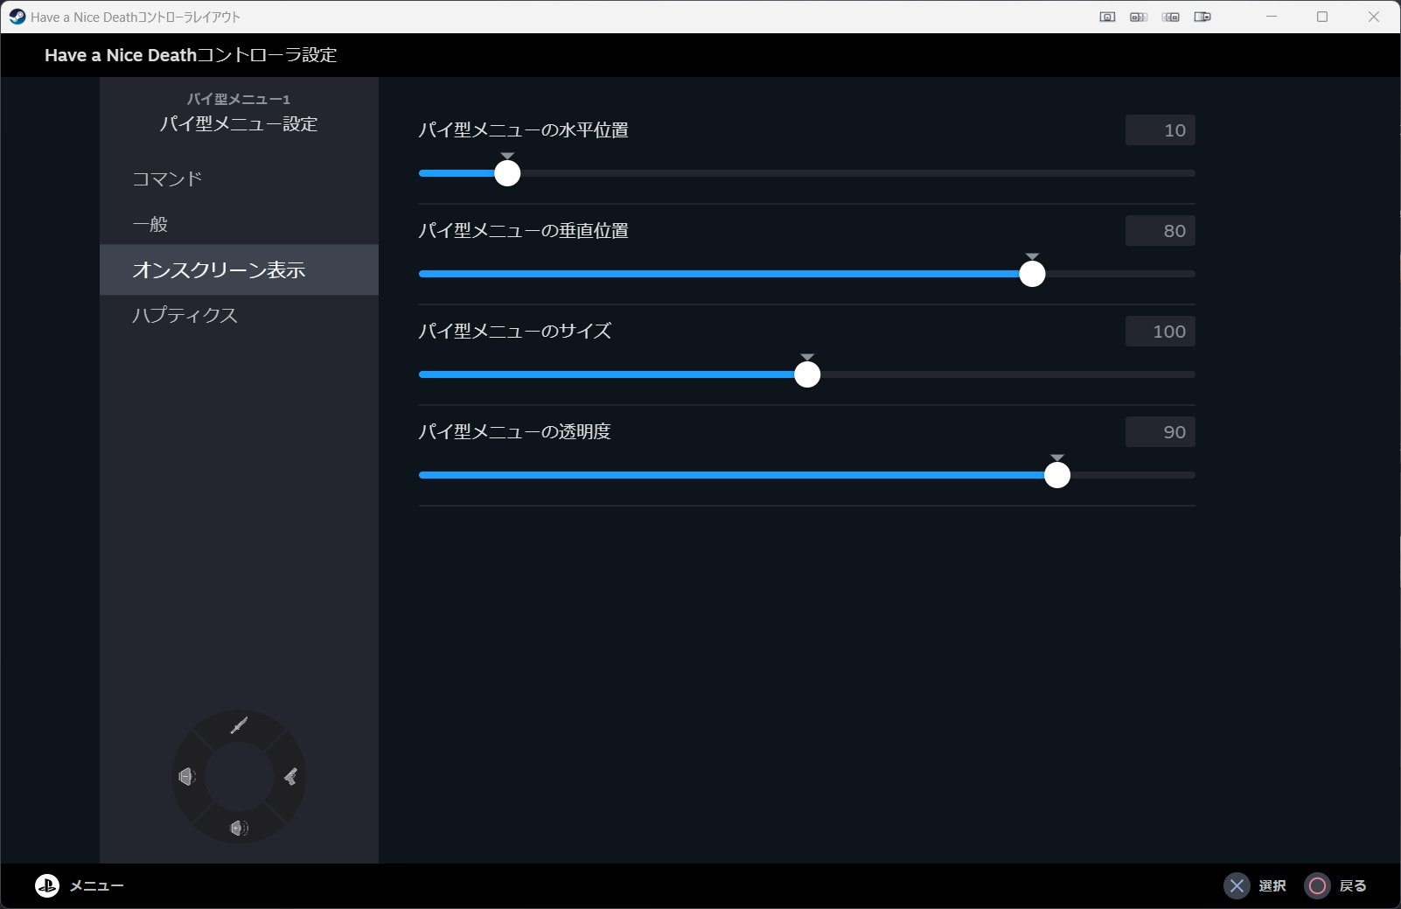Open the 一般 tab
This screenshot has height=909, width=1401.
[x=239, y=224]
